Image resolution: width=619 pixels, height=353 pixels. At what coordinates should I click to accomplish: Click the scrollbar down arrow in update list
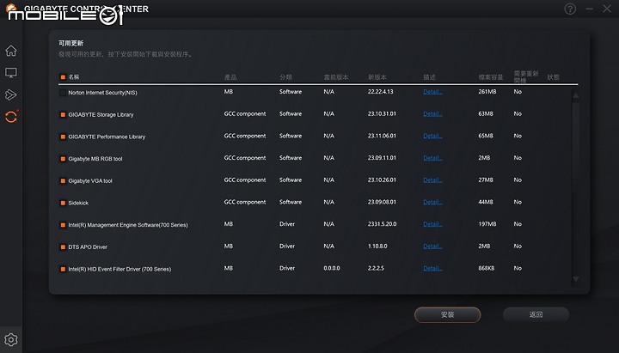pyautogui.click(x=576, y=279)
